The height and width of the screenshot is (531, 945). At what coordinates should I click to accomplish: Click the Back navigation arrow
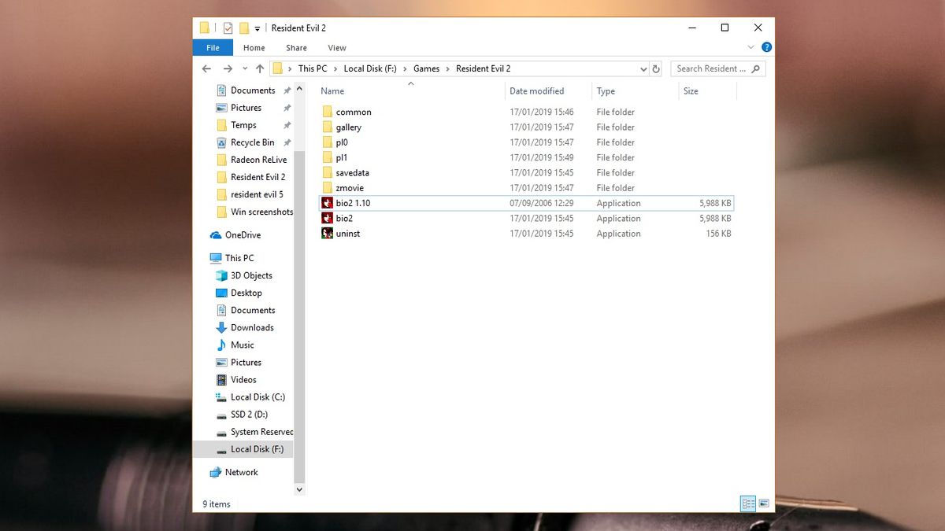[207, 68]
